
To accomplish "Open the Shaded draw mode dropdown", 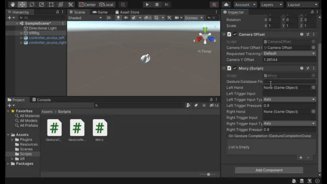I will [x=85, y=18].
